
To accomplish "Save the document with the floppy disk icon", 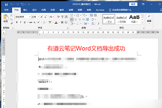I will (x=6, y=4).
